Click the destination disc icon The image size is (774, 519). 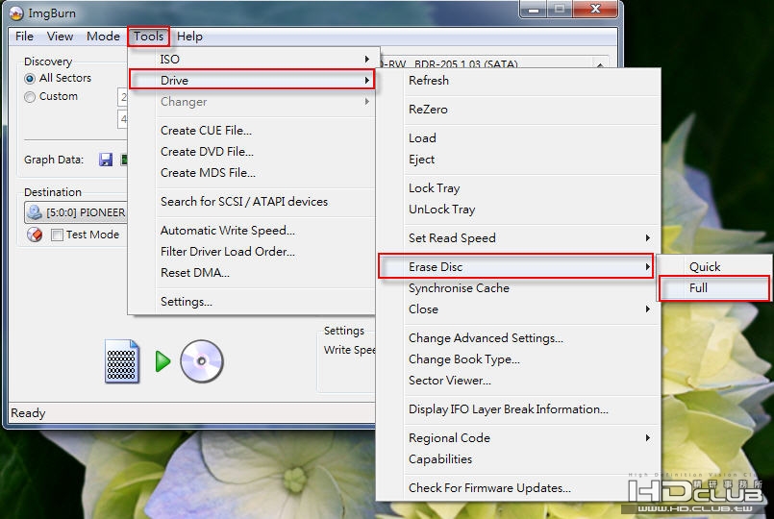click(x=201, y=361)
